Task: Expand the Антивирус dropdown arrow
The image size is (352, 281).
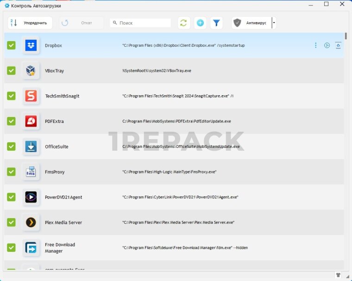Action: coord(274,23)
